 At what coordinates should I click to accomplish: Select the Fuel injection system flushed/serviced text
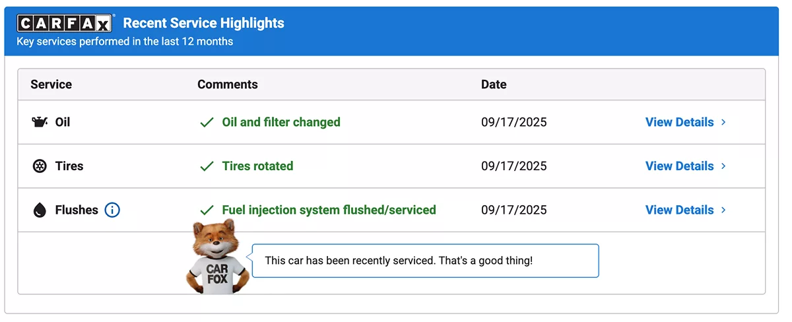point(329,210)
